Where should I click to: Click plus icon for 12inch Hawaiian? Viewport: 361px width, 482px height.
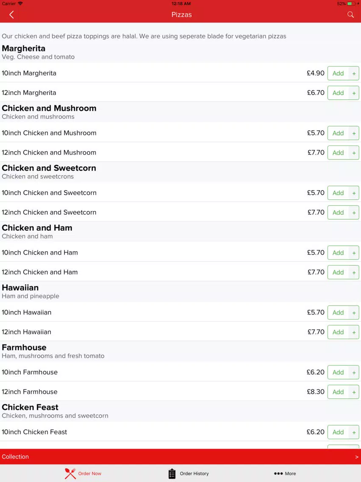354,332
